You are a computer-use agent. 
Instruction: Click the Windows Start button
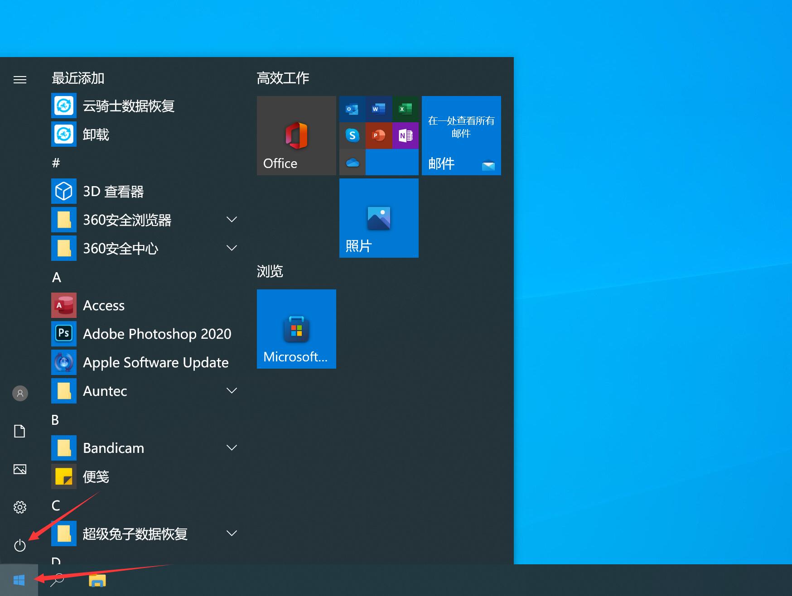19,580
